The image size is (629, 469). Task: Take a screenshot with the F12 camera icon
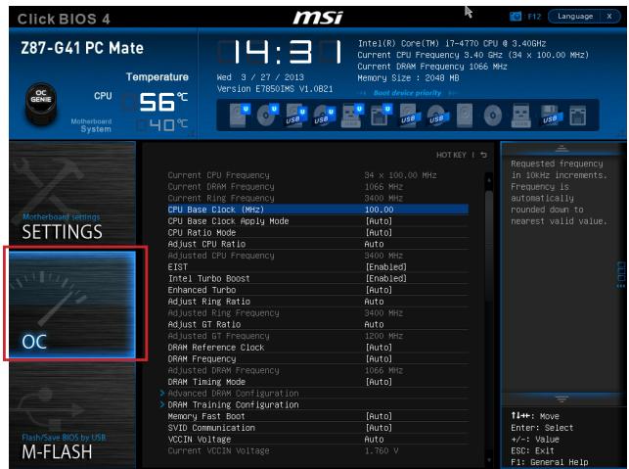516,17
